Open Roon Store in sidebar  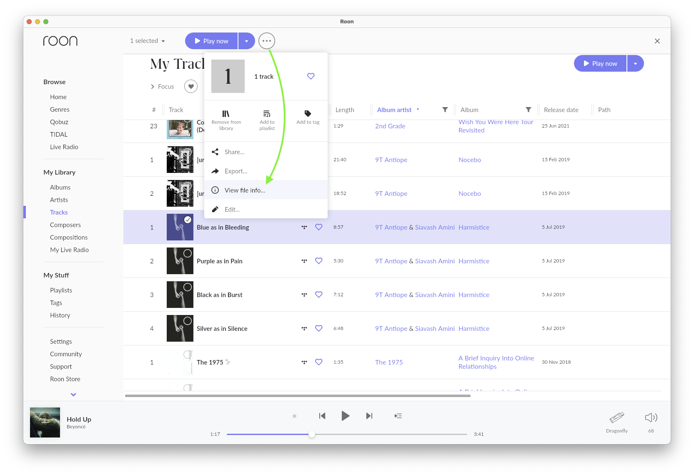tap(65, 379)
